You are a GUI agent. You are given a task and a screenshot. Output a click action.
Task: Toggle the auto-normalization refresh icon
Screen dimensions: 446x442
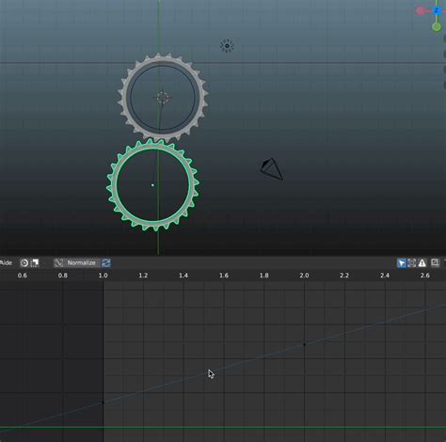(106, 262)
